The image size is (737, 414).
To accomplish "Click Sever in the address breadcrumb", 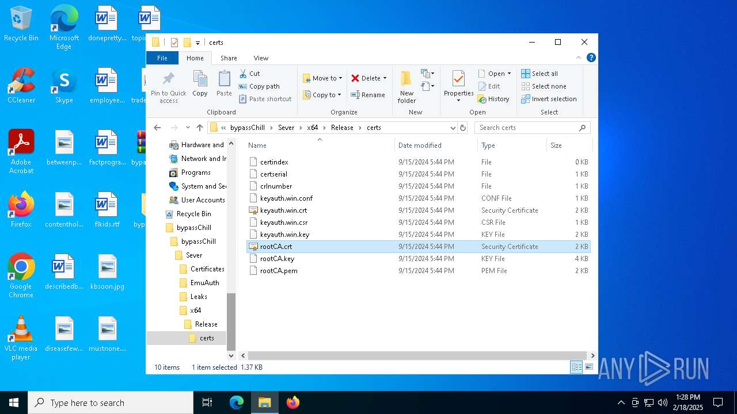I will [286, 128].
